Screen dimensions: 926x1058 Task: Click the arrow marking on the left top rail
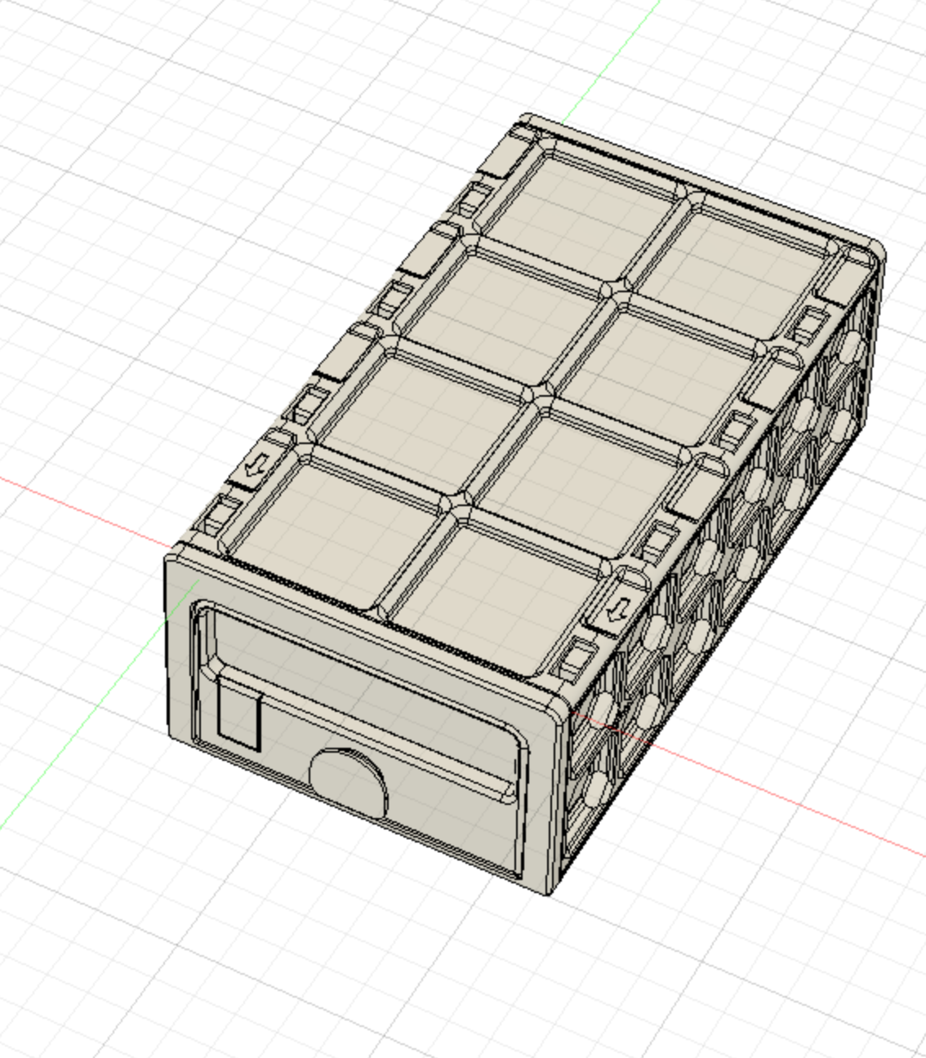pos(256,467)
